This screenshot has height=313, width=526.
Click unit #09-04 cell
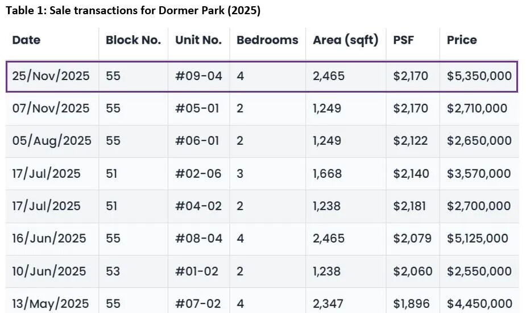pyautogui.click(x=198, y=76)
